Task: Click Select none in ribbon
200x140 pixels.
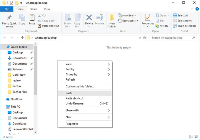Action: pos(182,21)
